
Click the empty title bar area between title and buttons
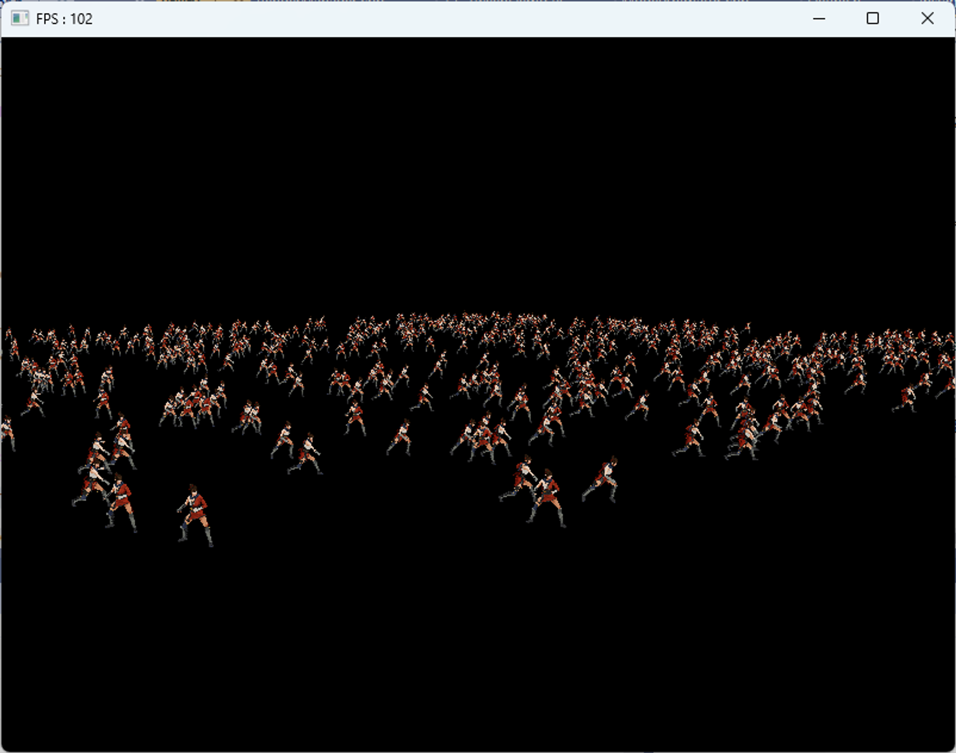430,19
